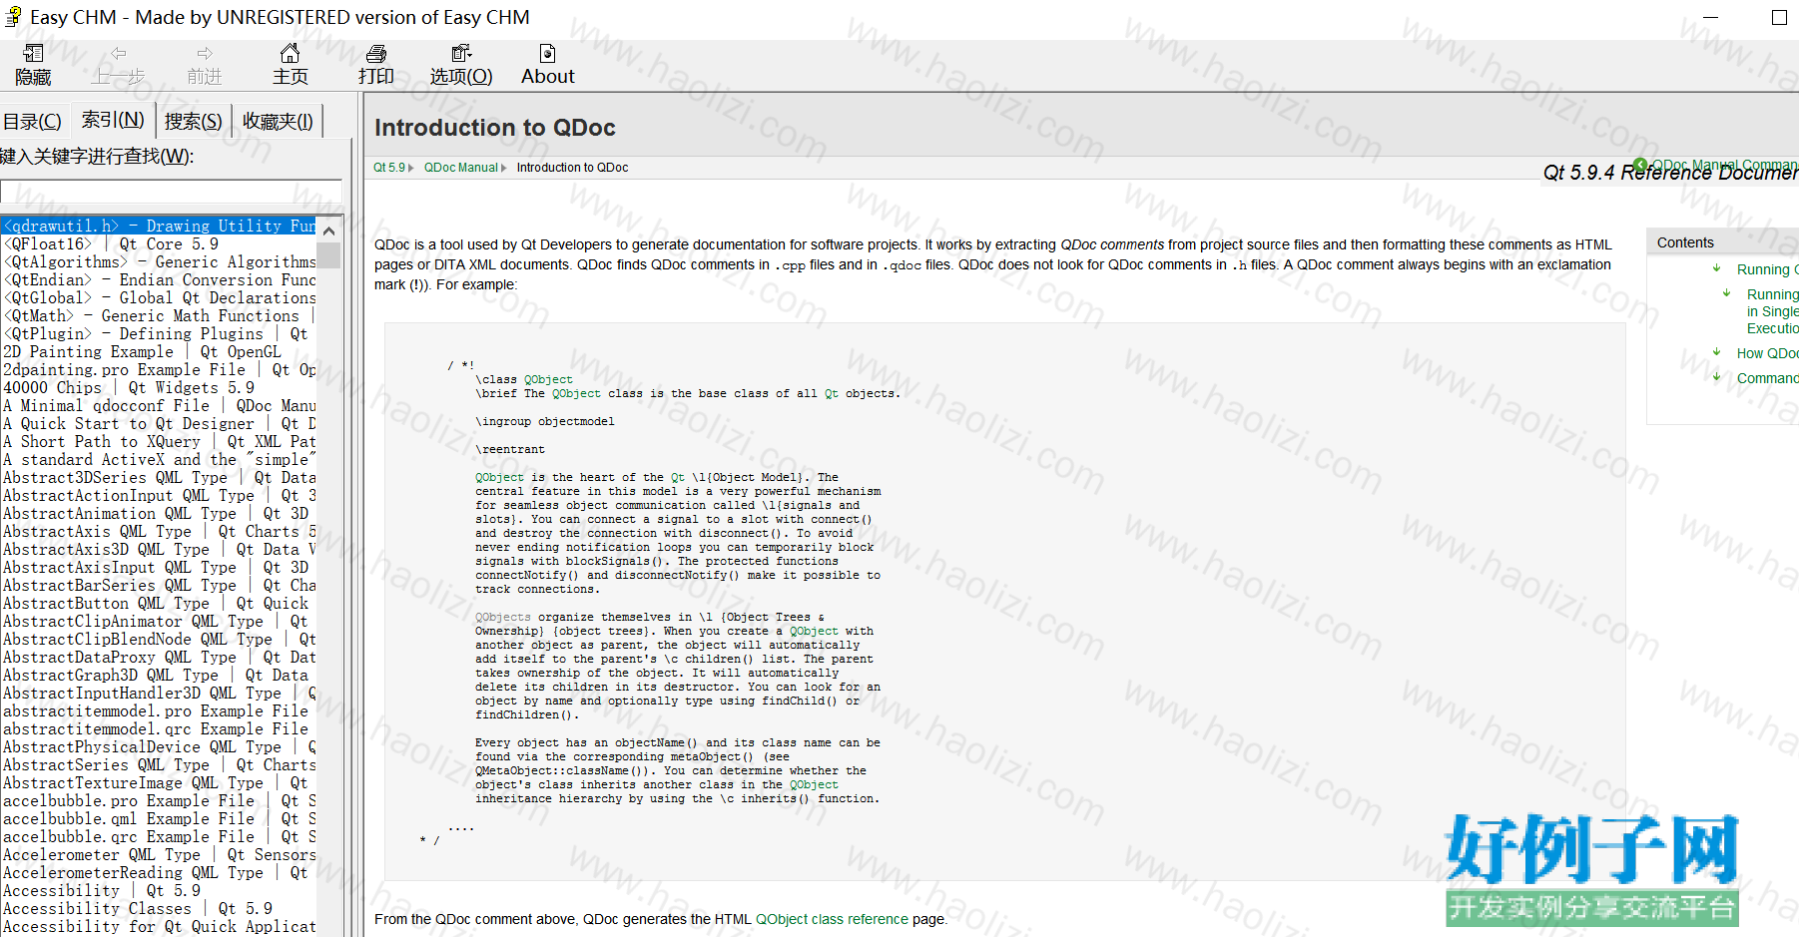Select 'AbstractGraph3D QML Type' index entry
Image resolution: width=1799 pixels, height=937 pixels.
(159, 676)
